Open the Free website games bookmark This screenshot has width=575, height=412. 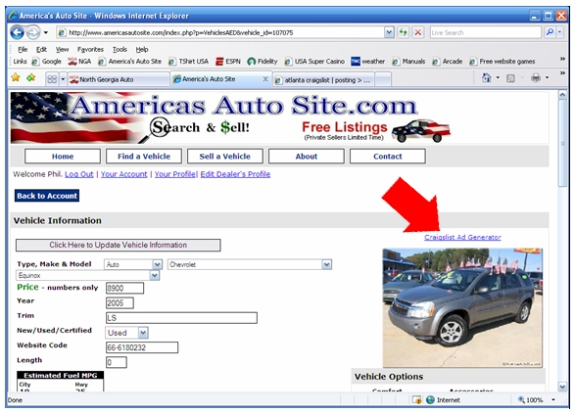tap(503, 61)
